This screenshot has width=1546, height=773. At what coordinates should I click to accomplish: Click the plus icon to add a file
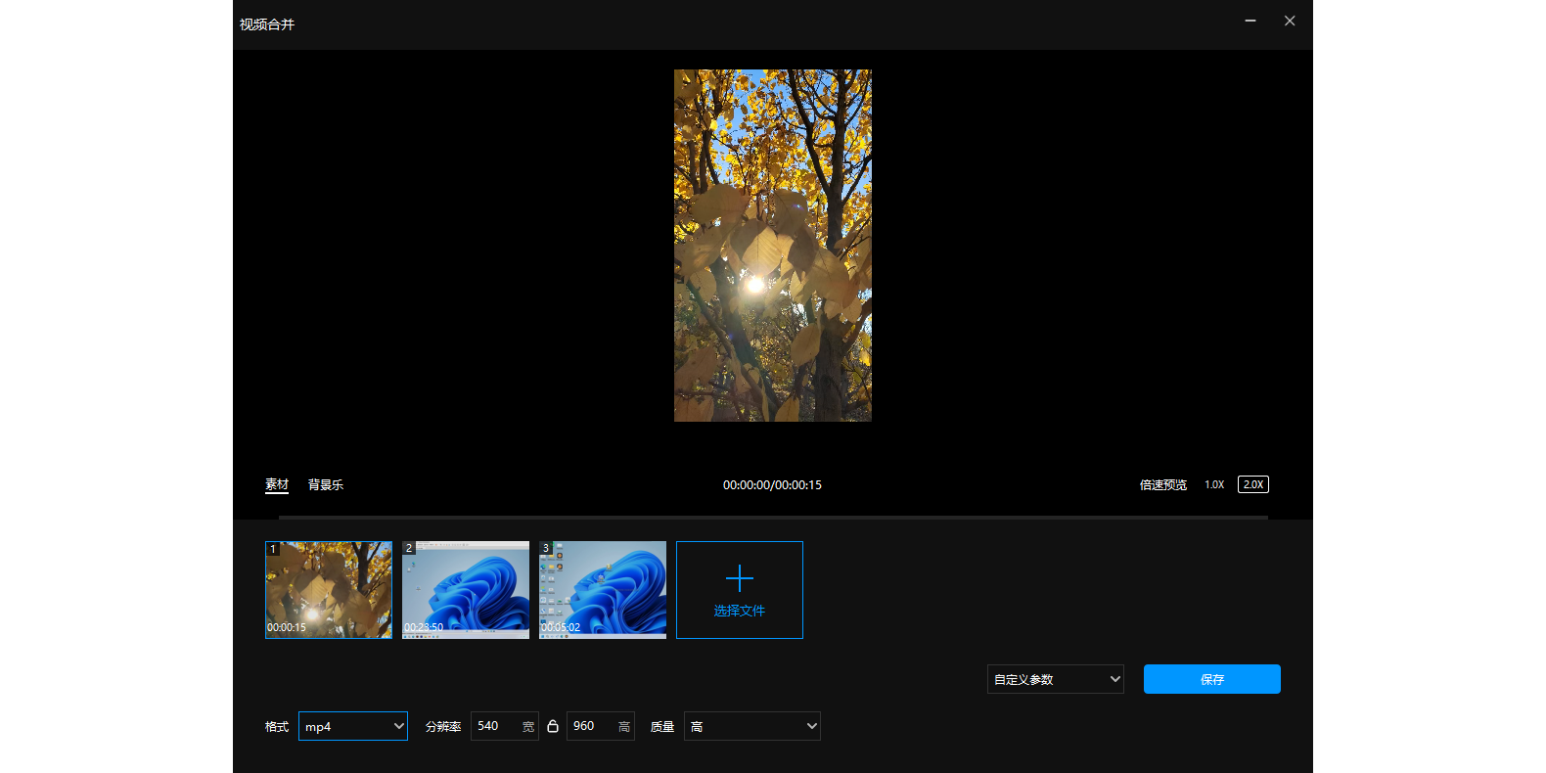[739, 579]
